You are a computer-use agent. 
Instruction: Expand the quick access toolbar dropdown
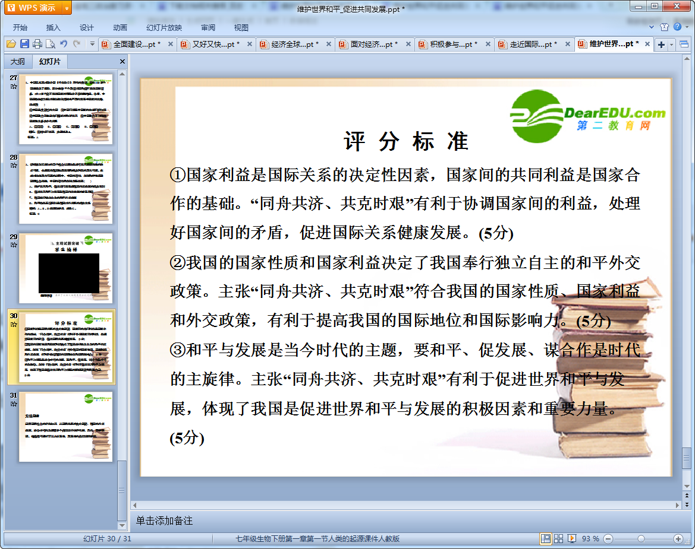[92, 44]
